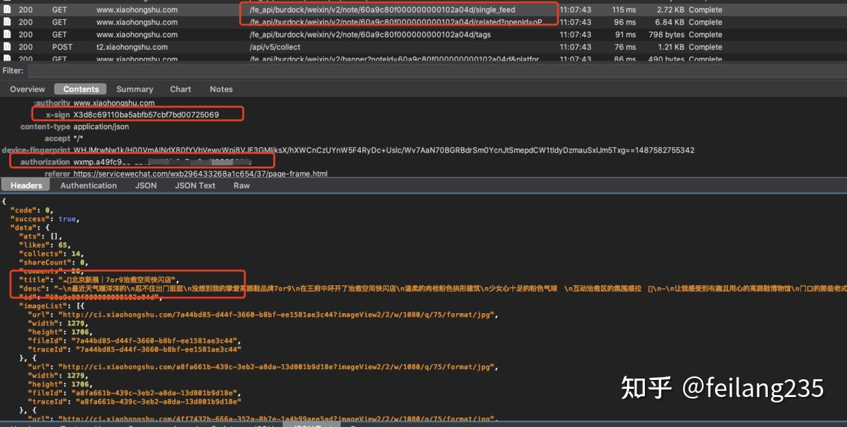Click the Complete status of the single_feed row
This screenshot has width=847, height=427.
coord(705,10)
